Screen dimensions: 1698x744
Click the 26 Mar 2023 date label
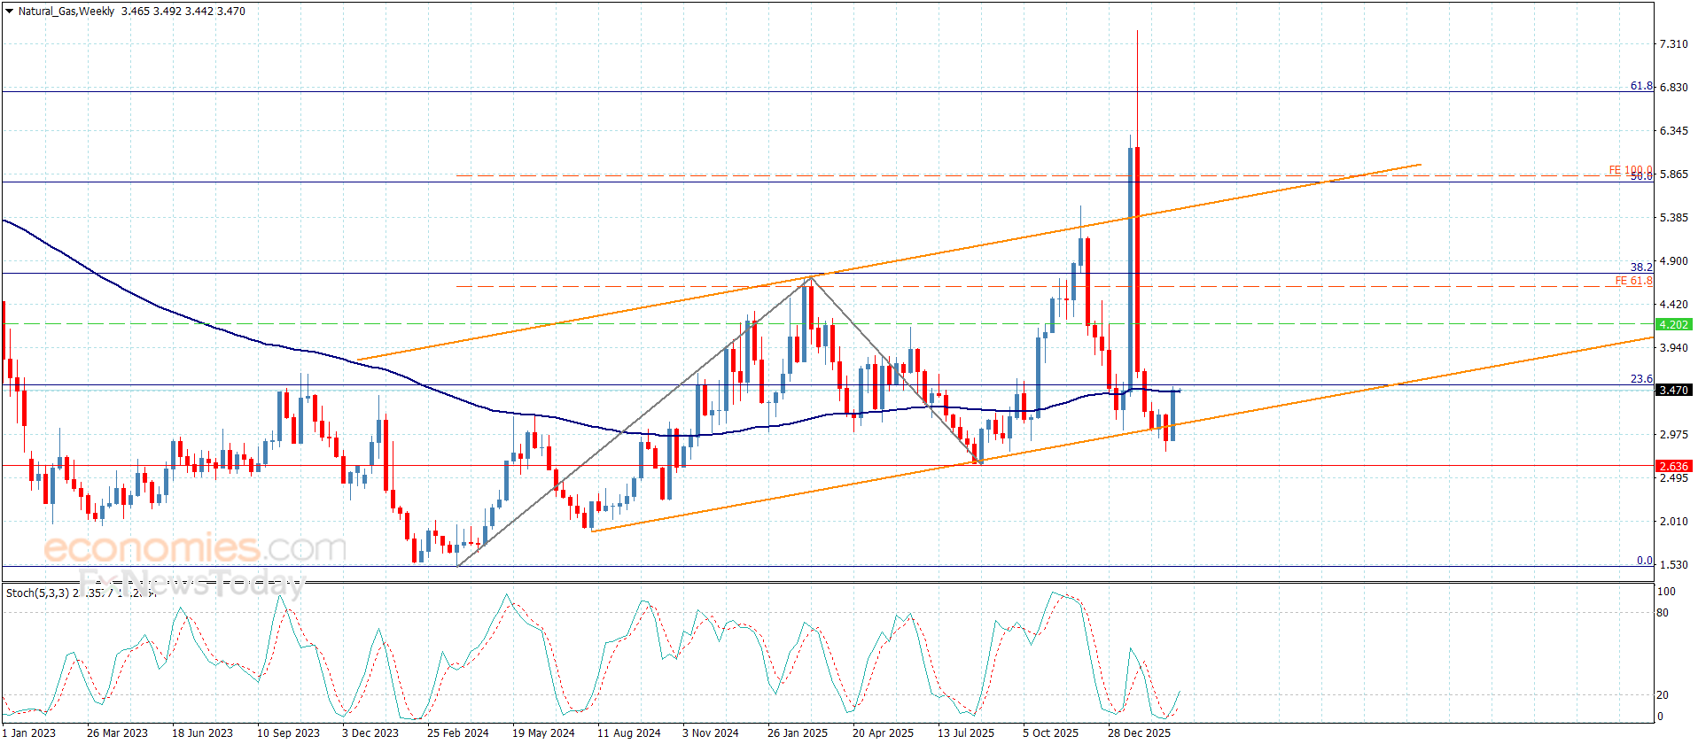117,732
